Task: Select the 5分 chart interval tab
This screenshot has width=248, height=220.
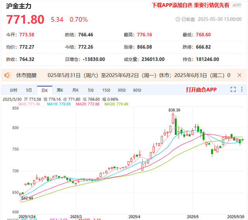Action: [x=91, y=90]
